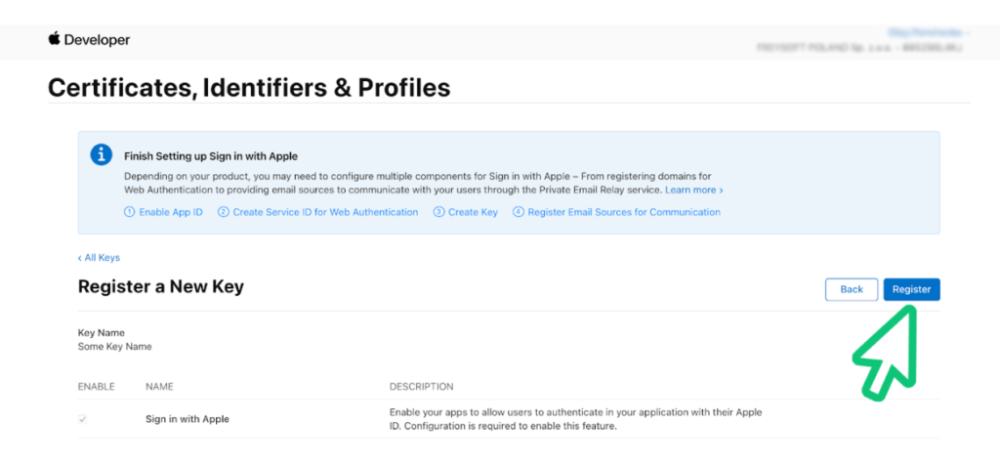Screen dimensions: 1000x465
Task: Open the Create Key link
Action: point(473,212)
